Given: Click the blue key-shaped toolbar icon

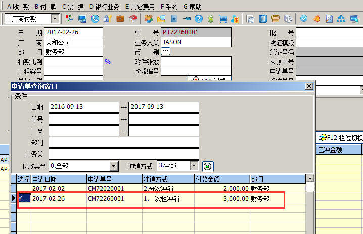Looking at the screenshot, I should (187, 19).
